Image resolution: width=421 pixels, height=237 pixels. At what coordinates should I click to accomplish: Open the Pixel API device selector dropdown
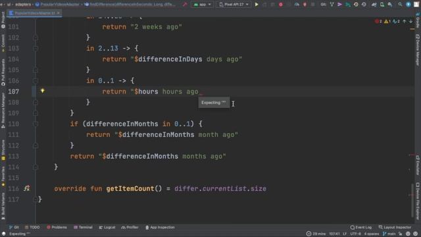coord(234,5)
